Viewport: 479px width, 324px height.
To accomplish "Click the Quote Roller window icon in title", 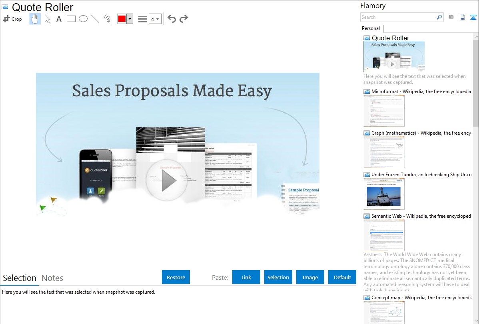I will [x=5, y=7].
